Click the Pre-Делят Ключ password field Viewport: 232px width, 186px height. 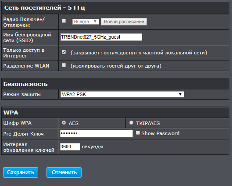(x=96, y=133)
